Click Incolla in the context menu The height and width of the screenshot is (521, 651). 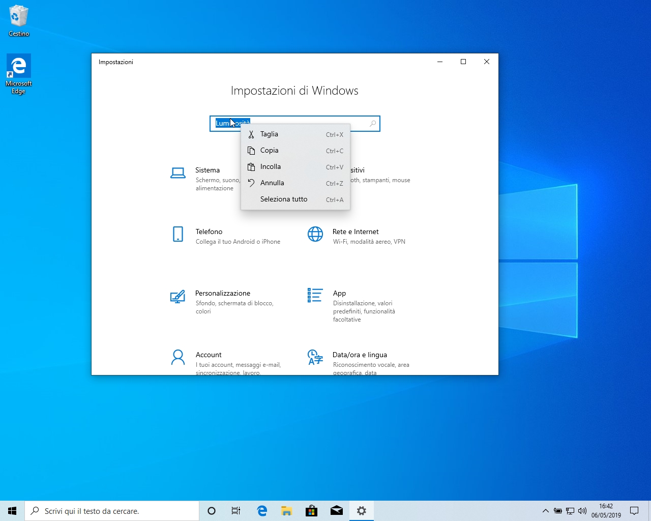tap(295, 167)
